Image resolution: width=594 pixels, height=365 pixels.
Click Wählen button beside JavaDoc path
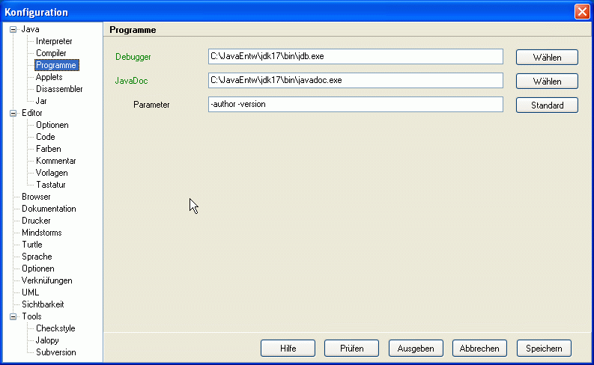[x=547, y=81]
